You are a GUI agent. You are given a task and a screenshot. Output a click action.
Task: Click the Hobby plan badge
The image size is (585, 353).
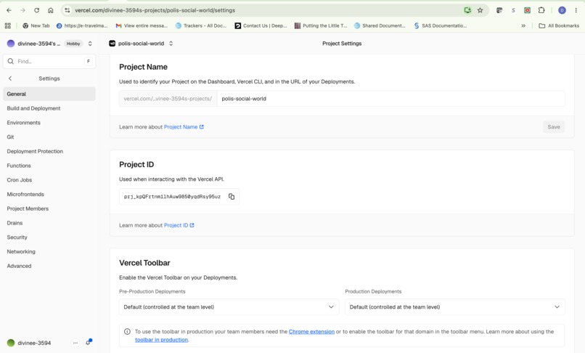point(73,44)
